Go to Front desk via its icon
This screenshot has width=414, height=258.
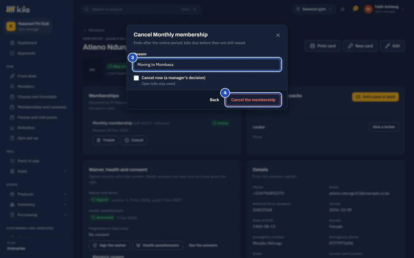click(12, 76)
